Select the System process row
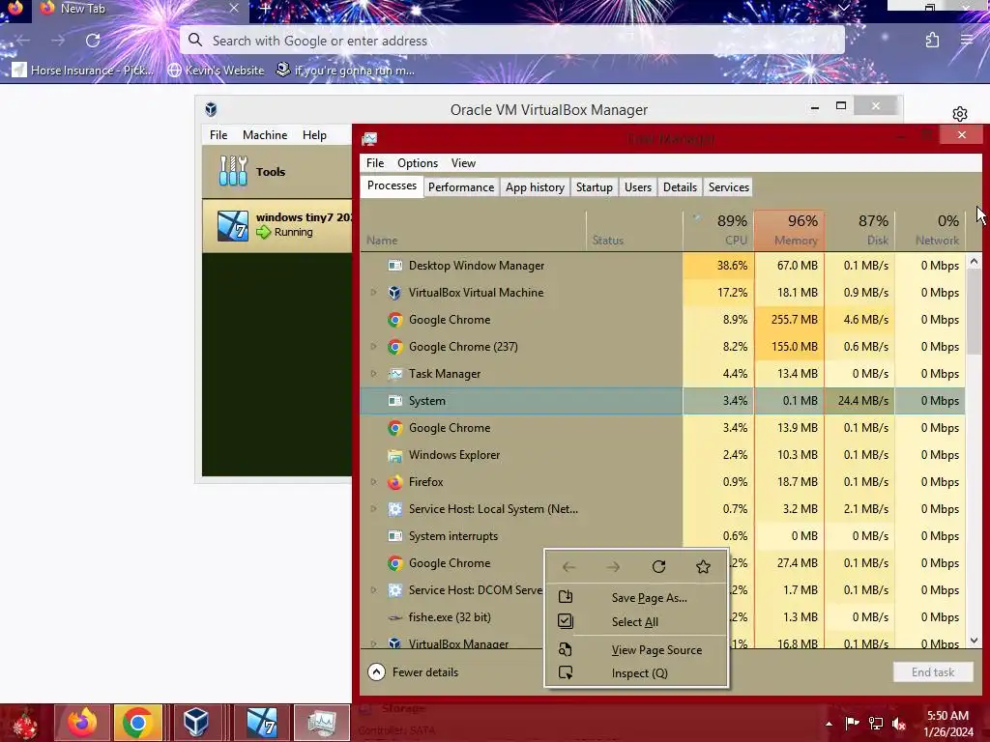990x742 pixels. coord(662,401)
